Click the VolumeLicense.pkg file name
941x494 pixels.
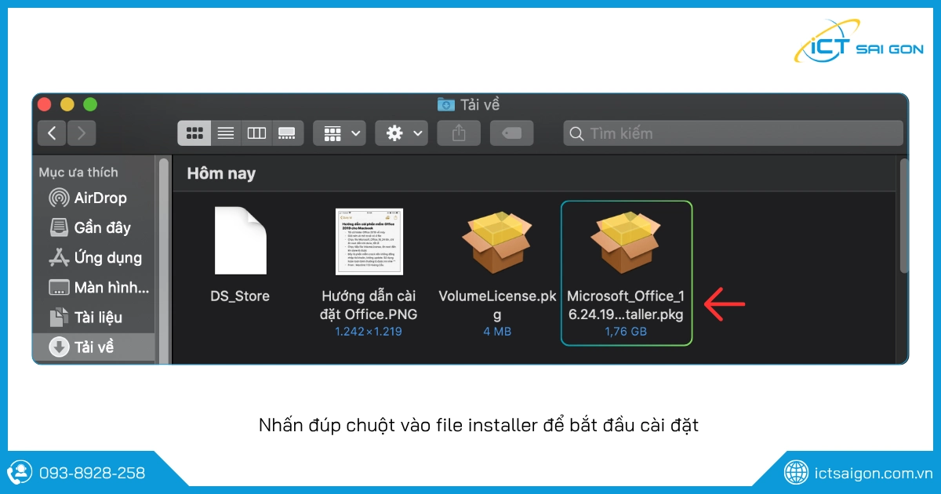498,305
